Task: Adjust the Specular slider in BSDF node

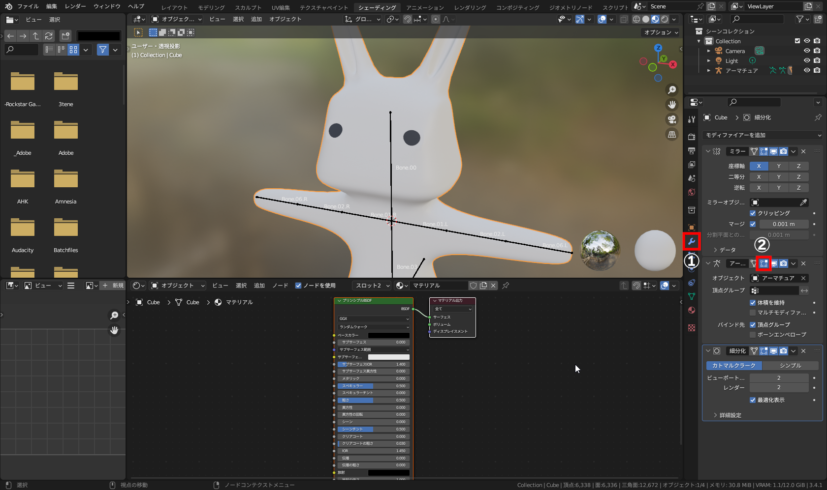Action: coord(374,386)
